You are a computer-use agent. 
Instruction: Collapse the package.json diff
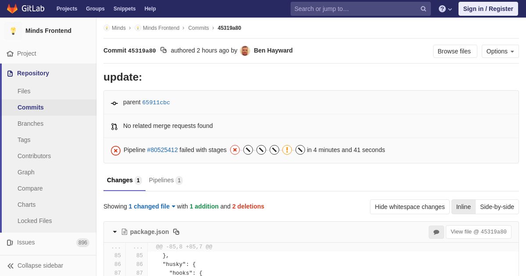pyautogui.click(x=115, y=232)
